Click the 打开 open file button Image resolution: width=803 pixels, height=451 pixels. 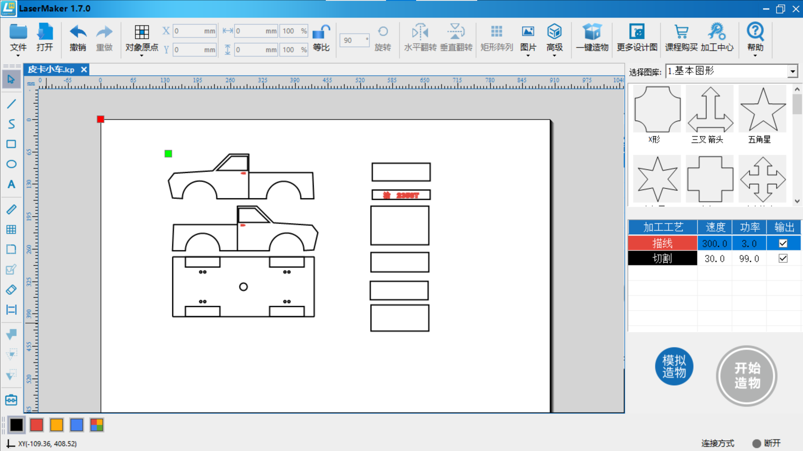(x=45, y=38)
